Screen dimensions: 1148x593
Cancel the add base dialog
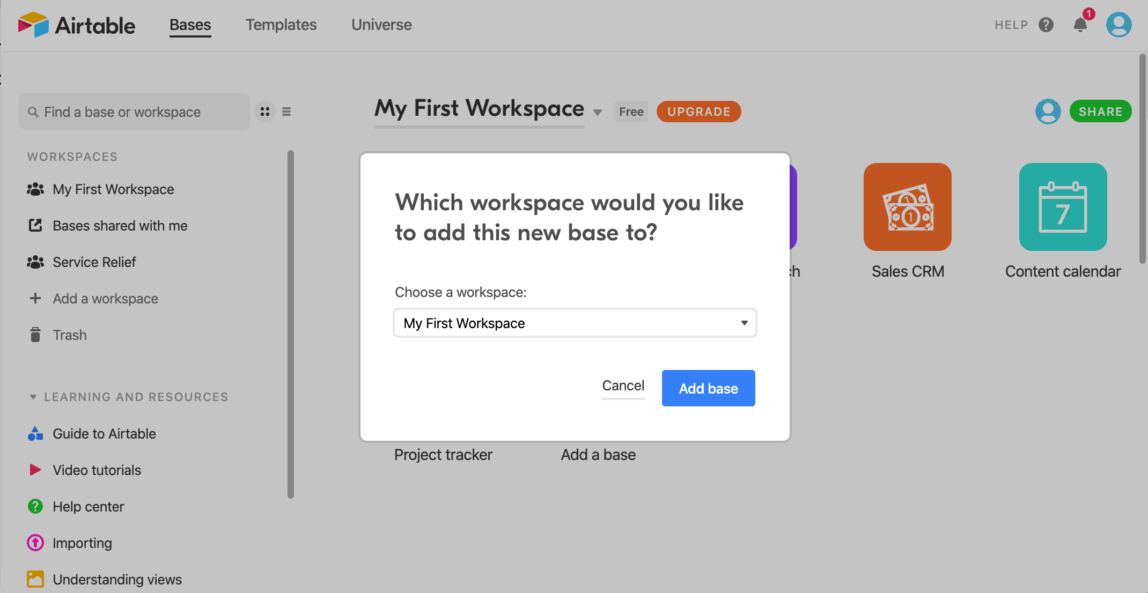(623, 386)
